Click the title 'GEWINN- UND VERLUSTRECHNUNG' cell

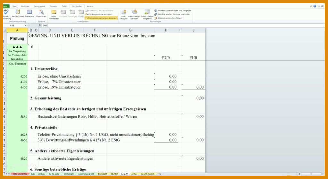point(92,36)
